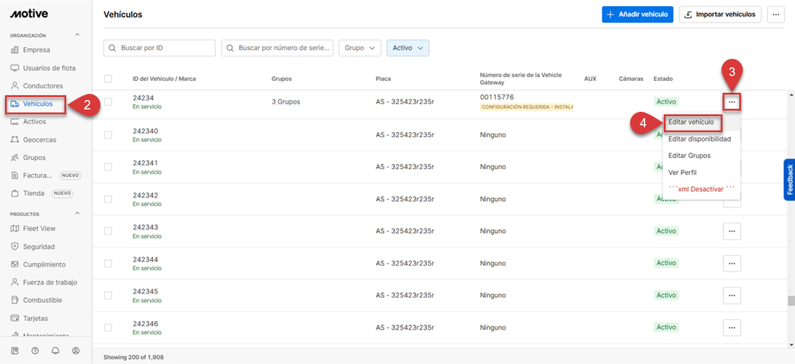This screenshot has height=364, width=795.
Task: Open the Activo status filter dropdown
Action: tap(407, 48)
